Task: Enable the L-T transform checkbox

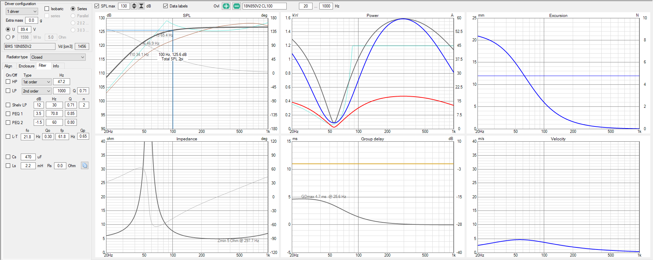Action: click(8, 137)
